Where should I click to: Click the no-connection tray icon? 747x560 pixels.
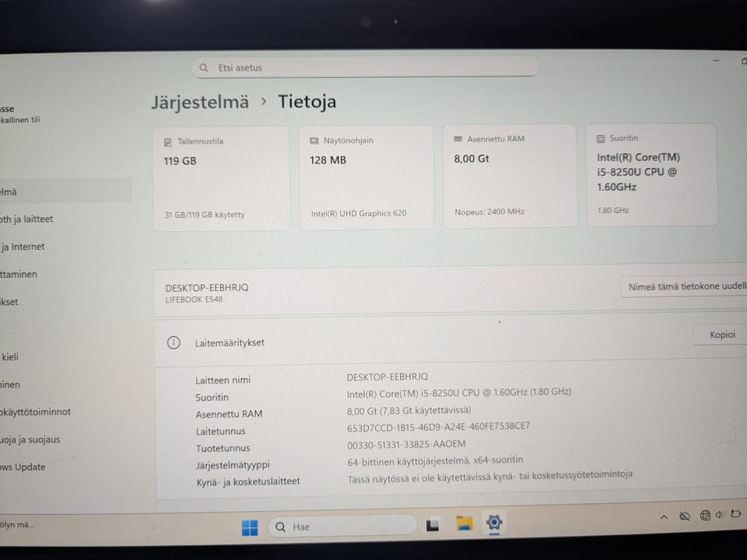point(685,516)
